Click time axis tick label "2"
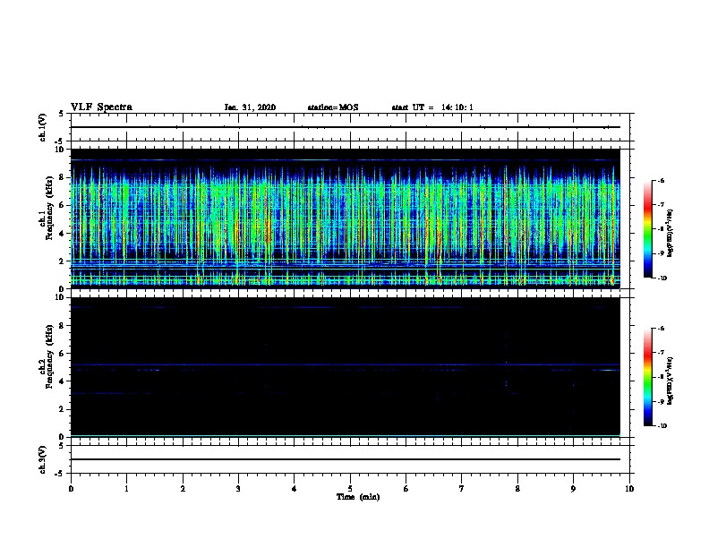Screen dimensions: 709x548 pos(183,489)
